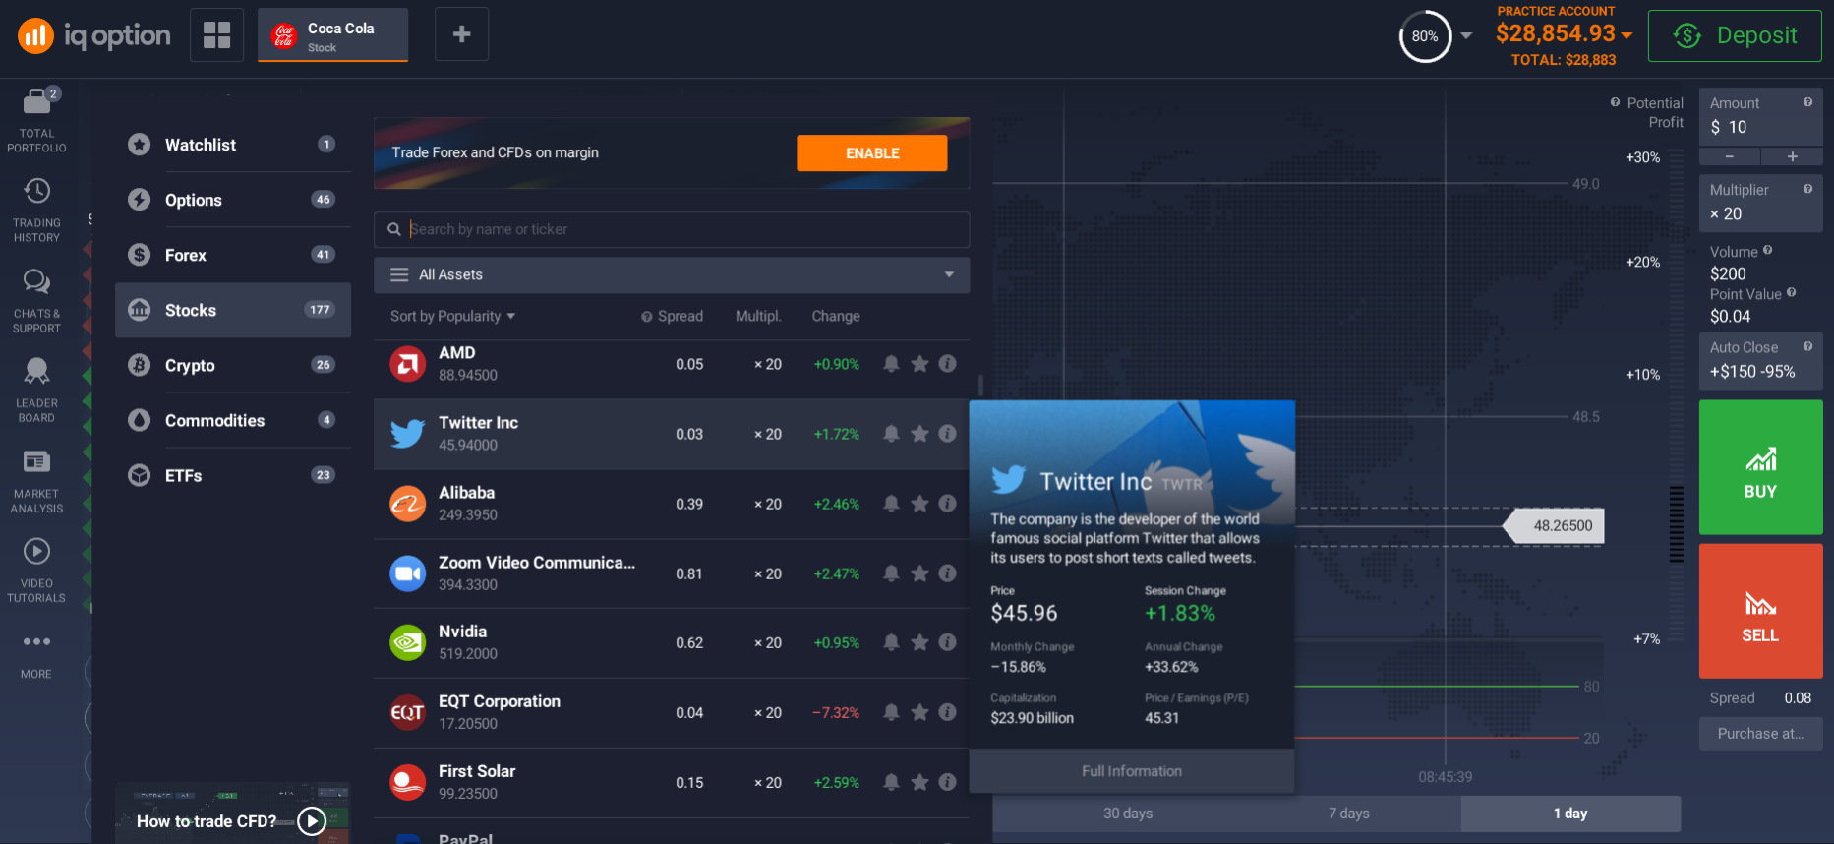Open the Purchase at... option
The width and height of the screenshot is (1834, 844).
tap(1760, 734)
